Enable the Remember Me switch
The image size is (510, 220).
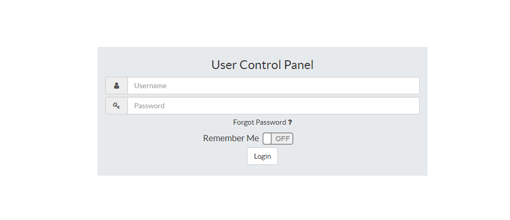[278, 139]
